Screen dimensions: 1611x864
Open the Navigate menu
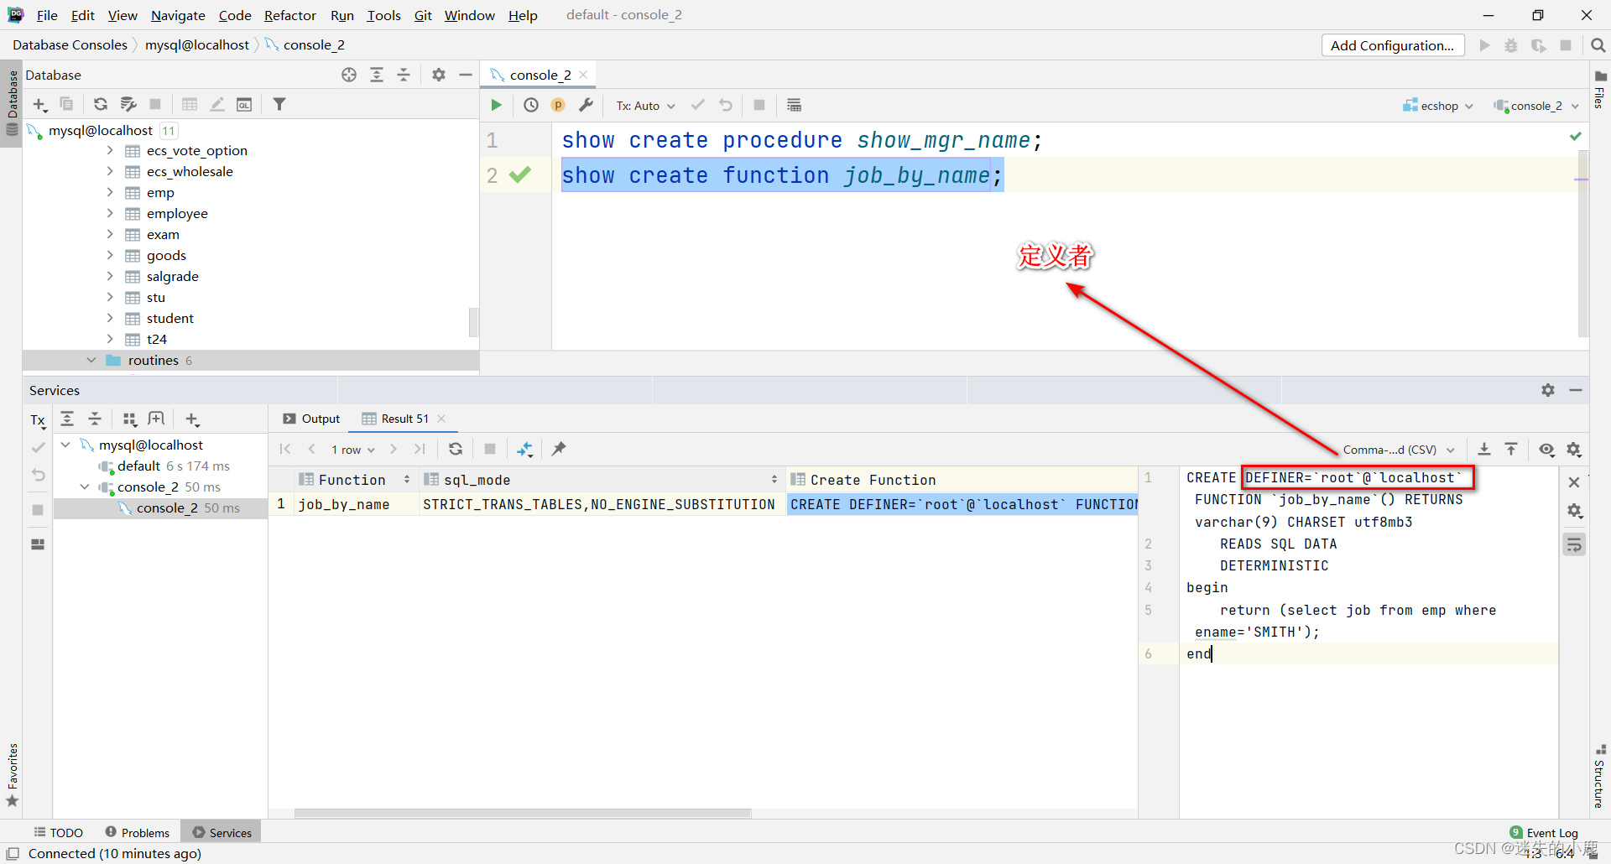coord(178,15)
